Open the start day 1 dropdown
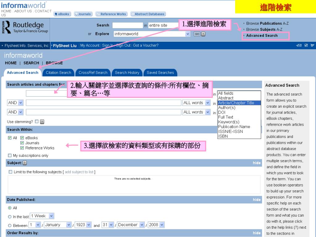The image size is (316, 237). 35,225
